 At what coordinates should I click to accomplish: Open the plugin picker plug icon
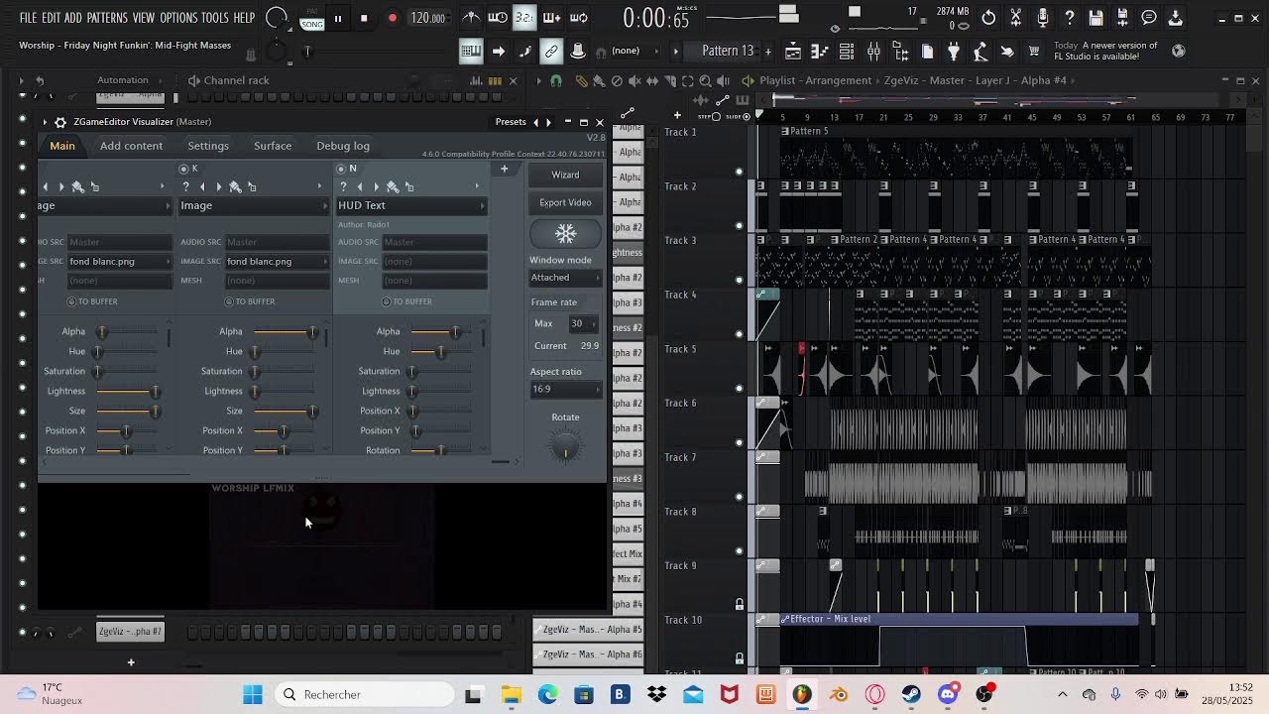[954, 52]
